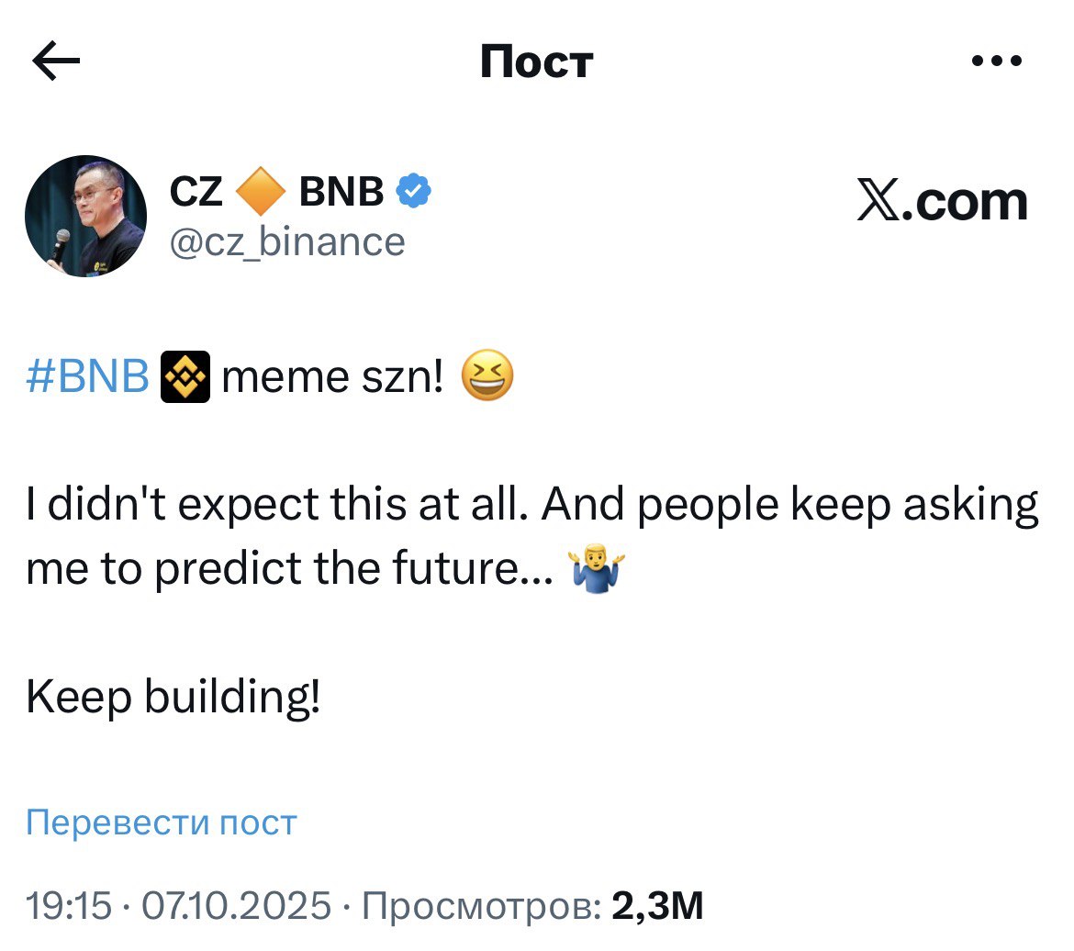Viewport: 1074px width, 951px height.
Task: Click the 19:15 post time
Action: [69, 907]
